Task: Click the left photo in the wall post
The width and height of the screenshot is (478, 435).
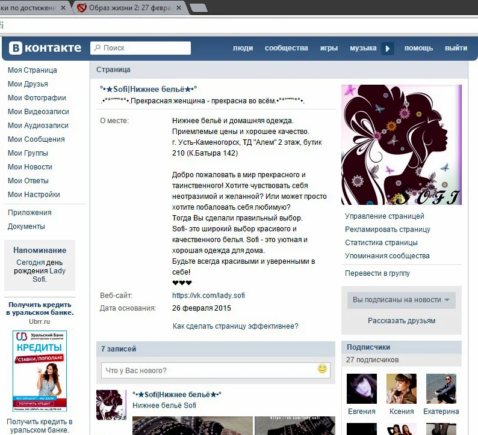Action: click(x=193, y=425)
